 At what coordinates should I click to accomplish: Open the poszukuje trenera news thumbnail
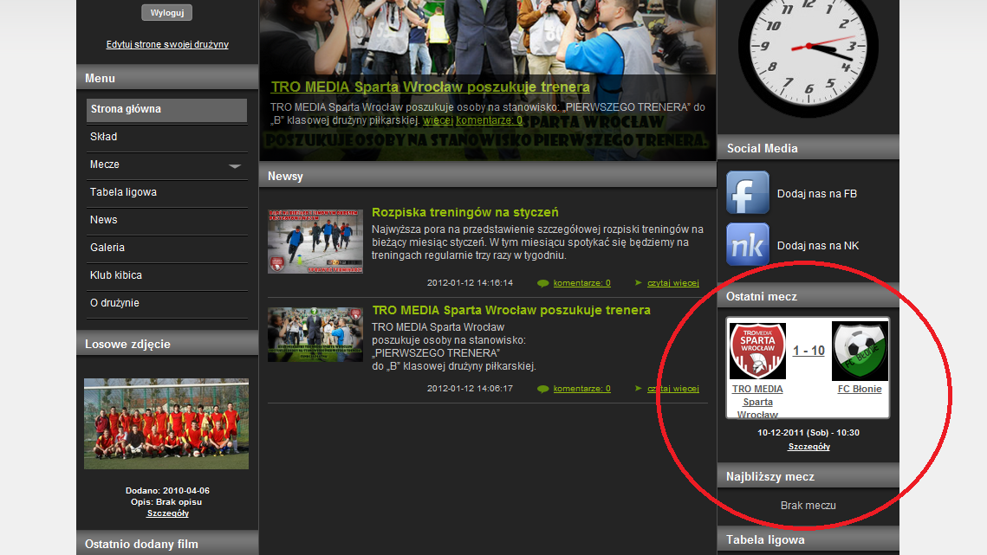pyautogui.click(x=315, y=335)
